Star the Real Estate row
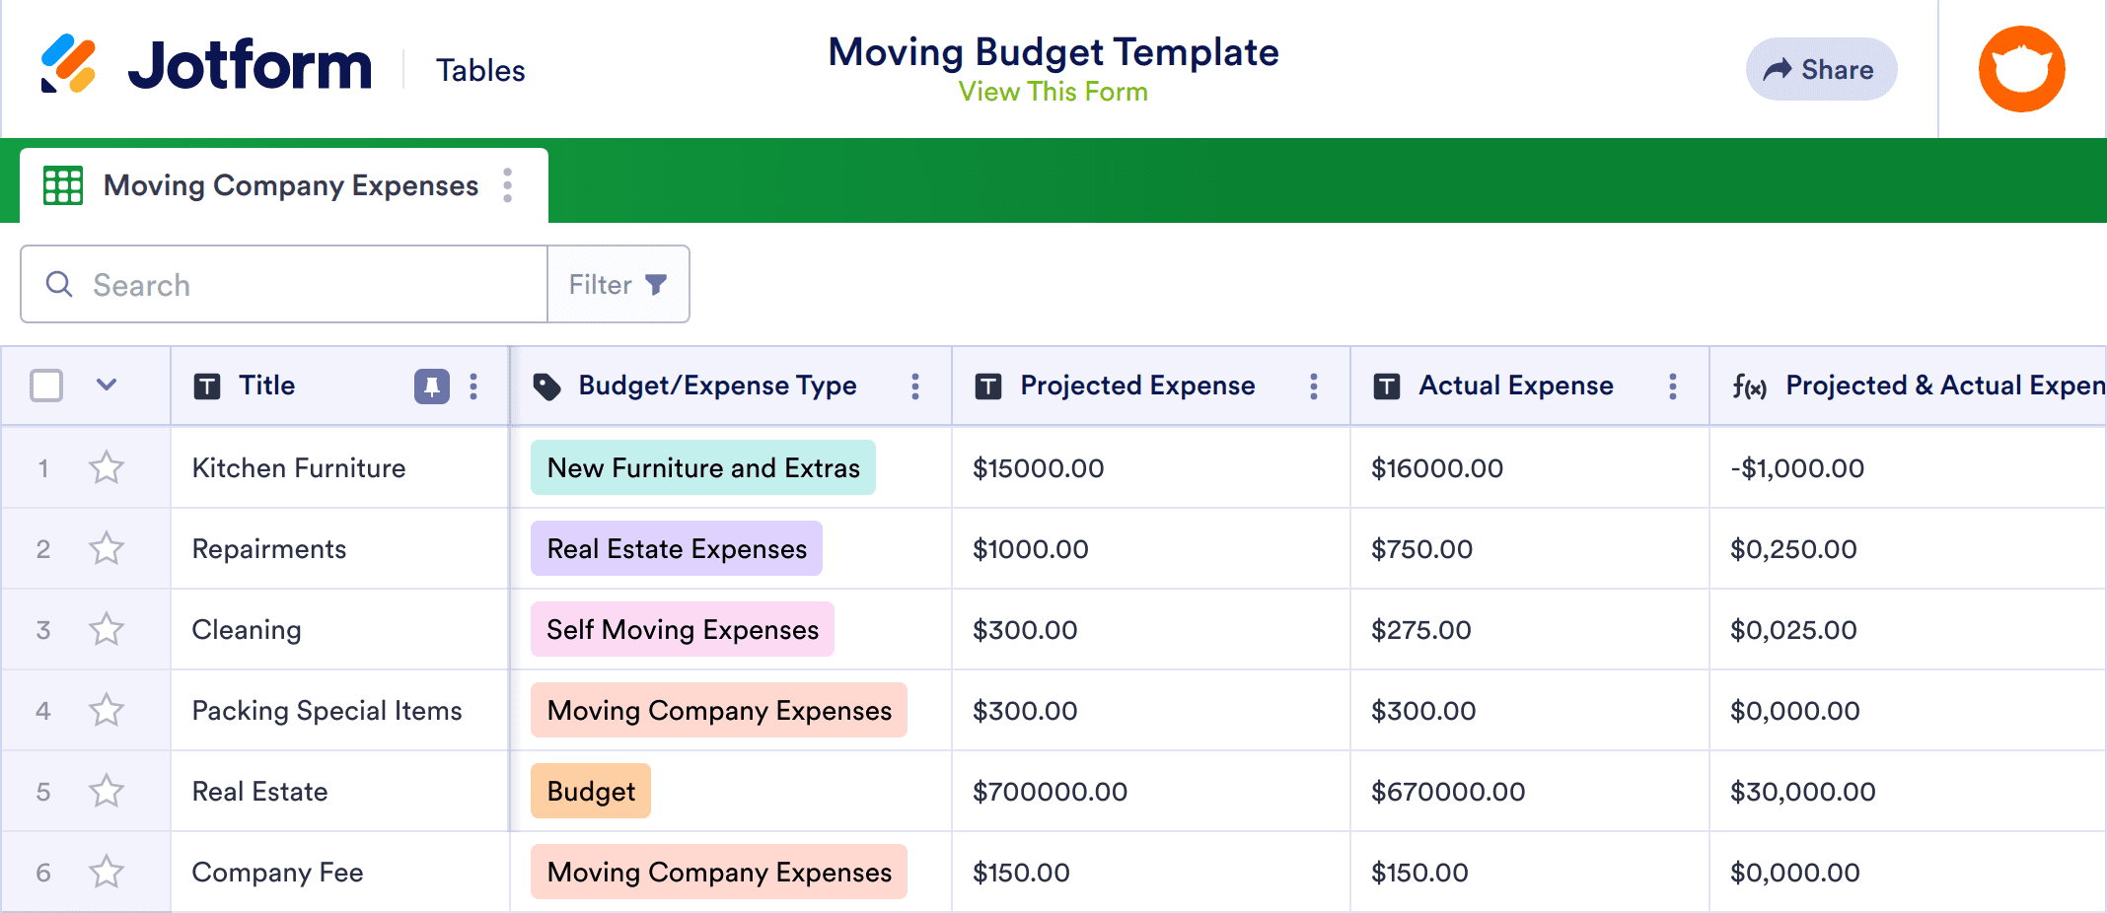Screen dimensions: 2107x913 click(x=107, y=791)
